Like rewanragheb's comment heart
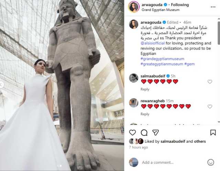Viewport: 220px width, 171px height. pos(210,107)
